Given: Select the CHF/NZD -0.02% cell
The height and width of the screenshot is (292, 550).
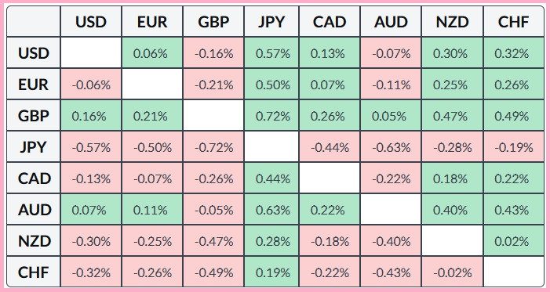Looking at the screenshot, I should (x=453, y=272).
